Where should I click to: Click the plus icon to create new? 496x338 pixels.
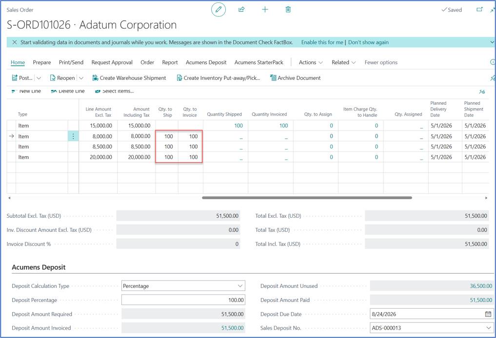coord(265,9)
